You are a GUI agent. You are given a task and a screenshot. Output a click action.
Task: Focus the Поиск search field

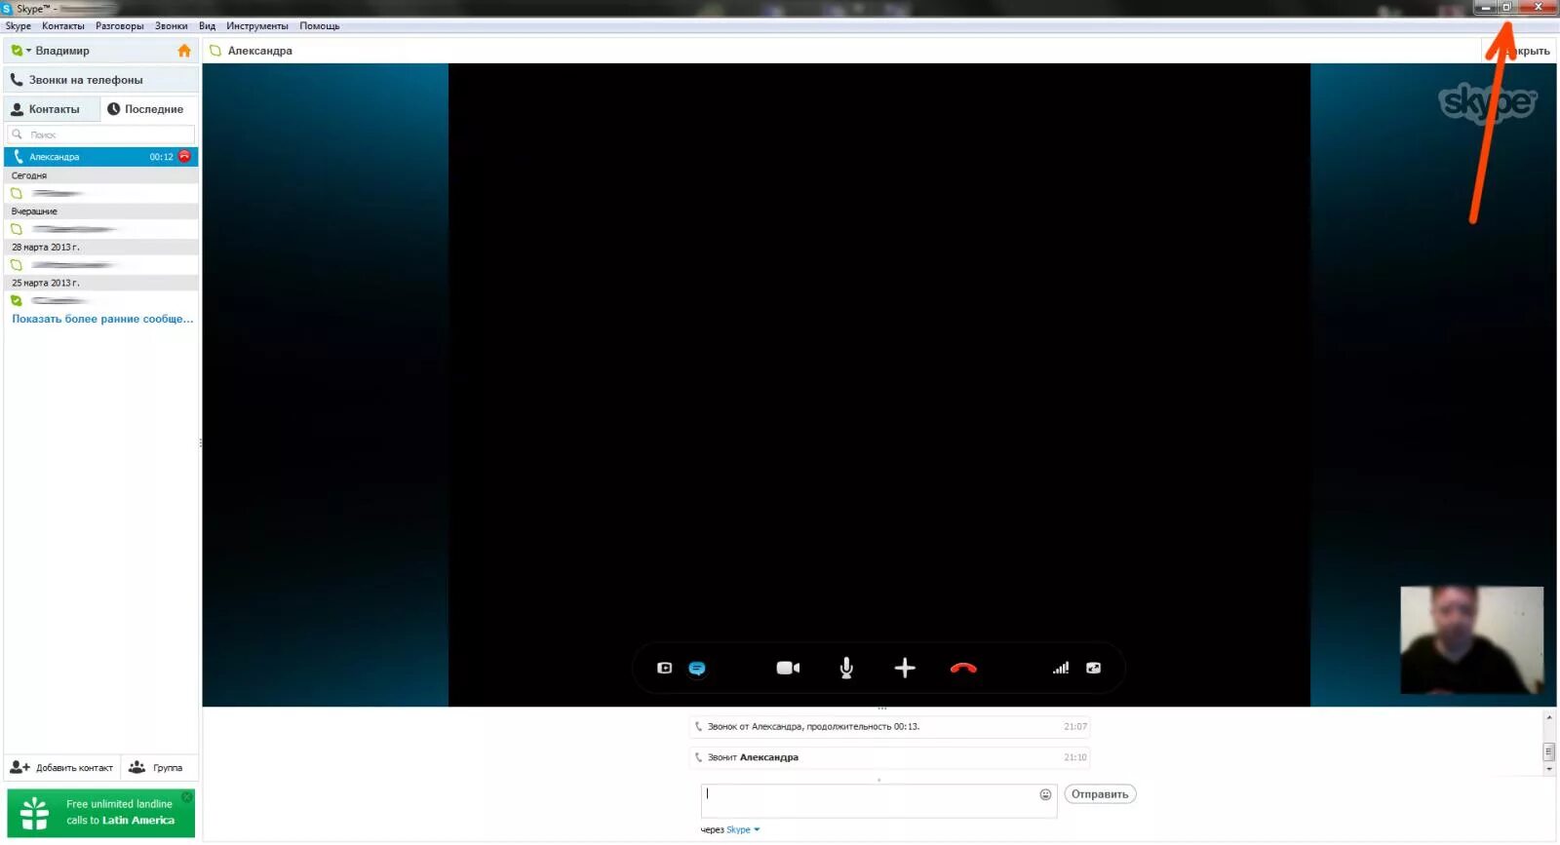101,134
